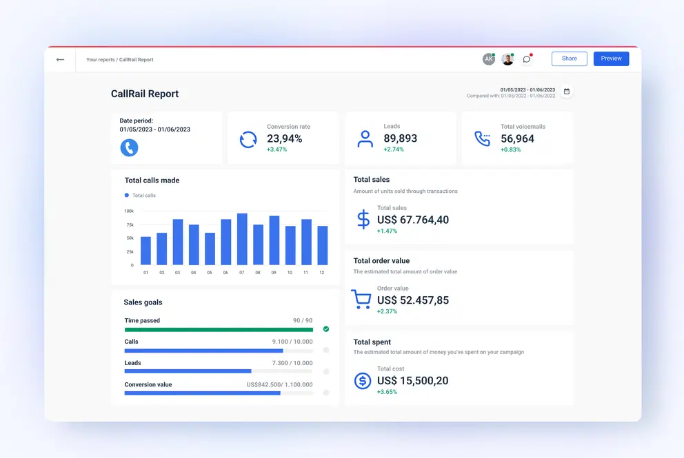Viewport: 684px width, 458px height.
Task: Click the order value shopping cart icon
Action: pos(361,299)
